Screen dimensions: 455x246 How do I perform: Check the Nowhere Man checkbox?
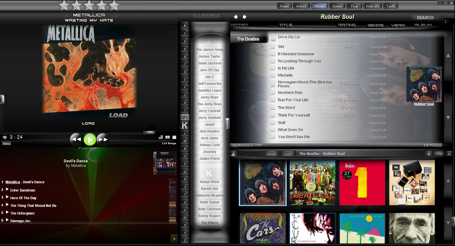[x=273, y=92]
